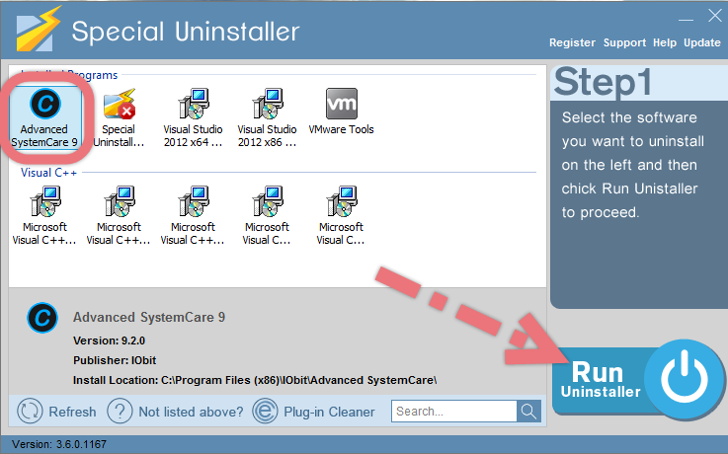Click the Special Uninstaller logo icon

pyautogui.click(x=39, y=30)
